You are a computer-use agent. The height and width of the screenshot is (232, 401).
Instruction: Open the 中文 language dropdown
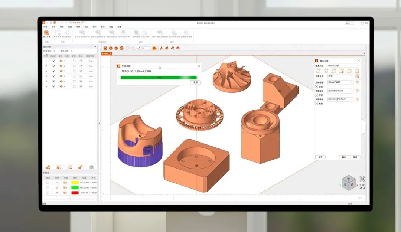pos(349,23)
